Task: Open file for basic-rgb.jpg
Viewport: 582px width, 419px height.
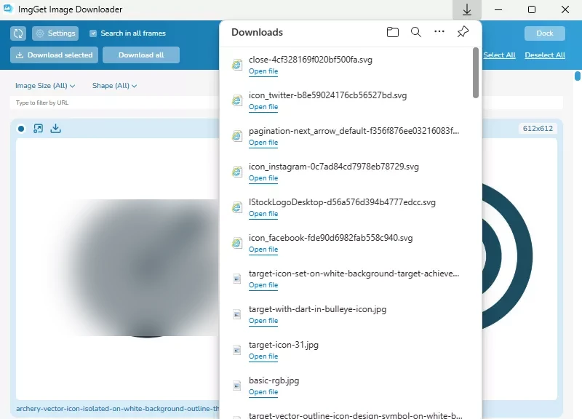Action: click(263, 392)
